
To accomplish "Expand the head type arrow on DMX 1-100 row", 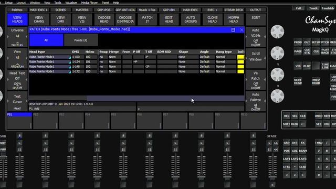I will [70, 57].
